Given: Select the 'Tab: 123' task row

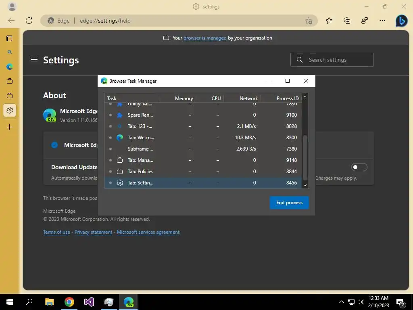Looking at the screenshot, I should tap(203, 126).
